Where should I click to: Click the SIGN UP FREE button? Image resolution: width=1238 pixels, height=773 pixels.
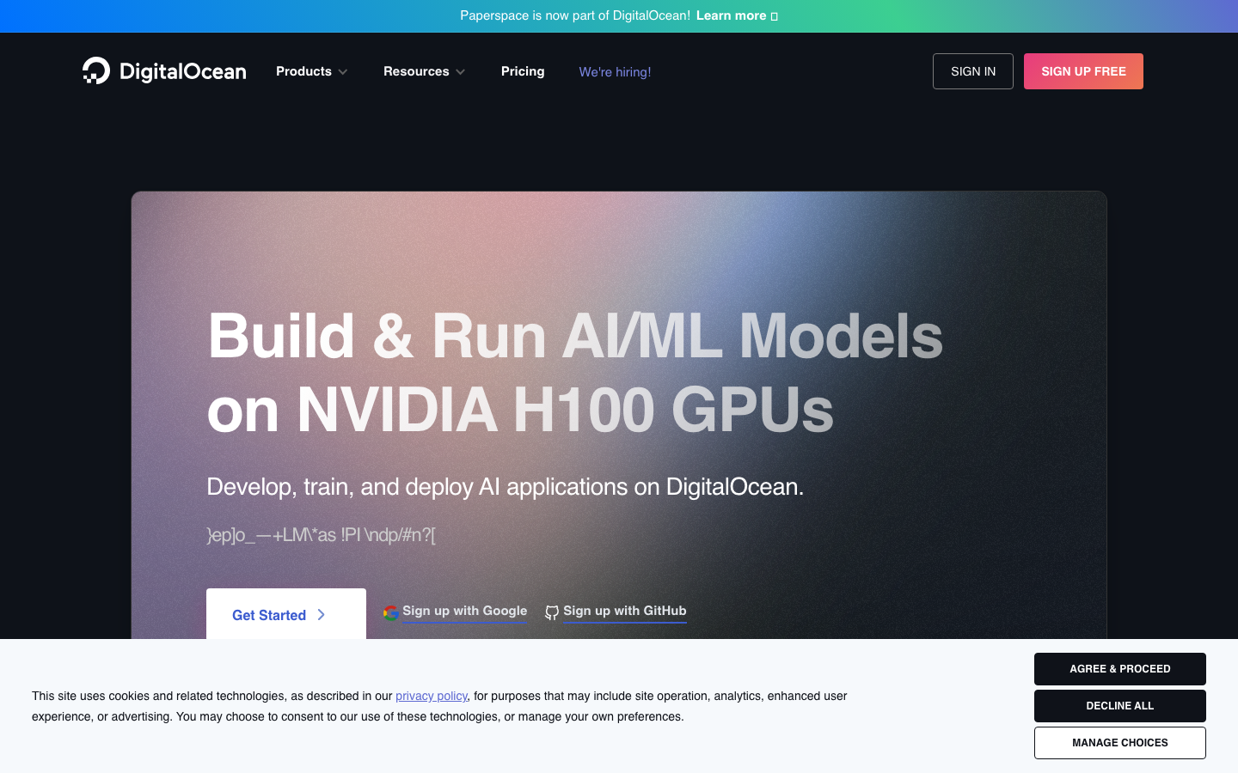(1083, 71)
